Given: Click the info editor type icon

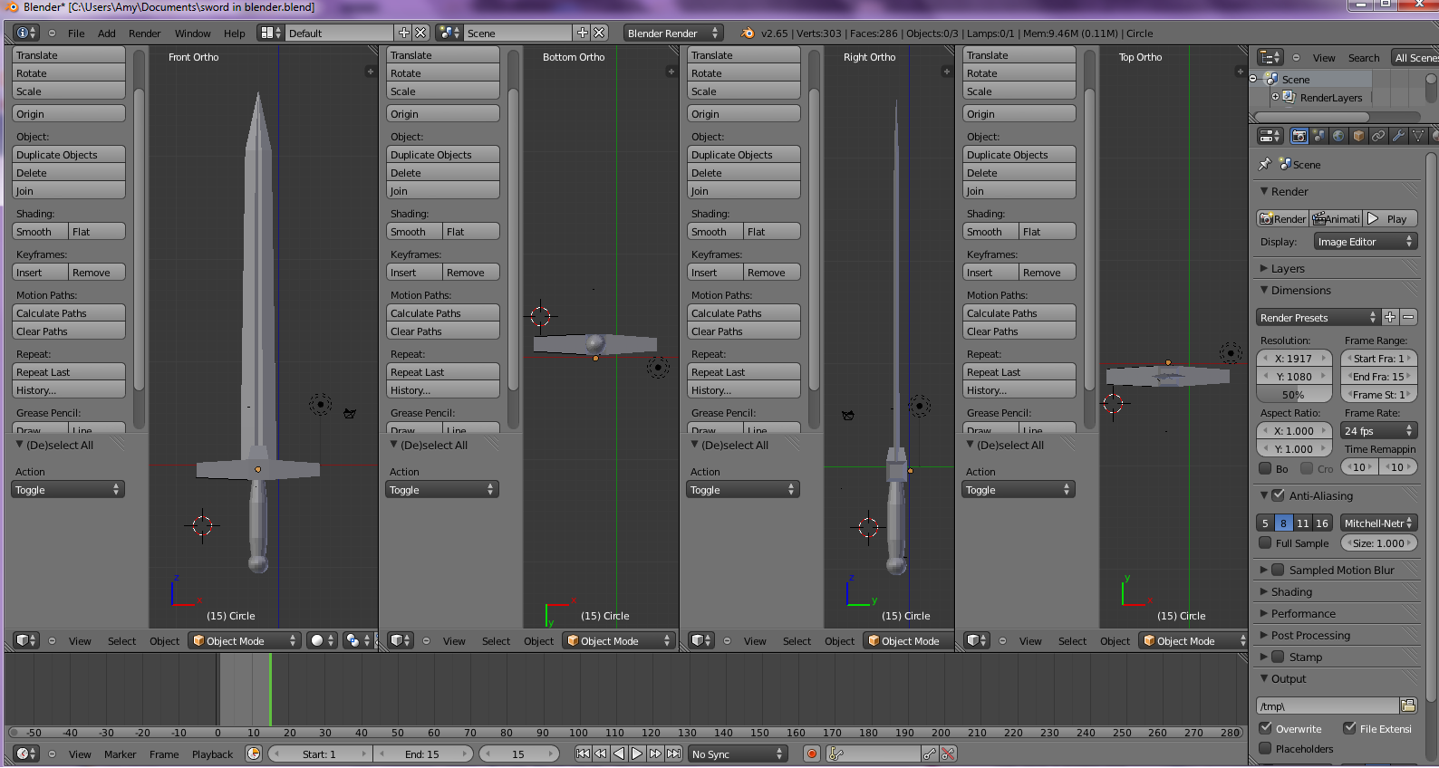Looking at the screenshot, I should tap(25, 33).
